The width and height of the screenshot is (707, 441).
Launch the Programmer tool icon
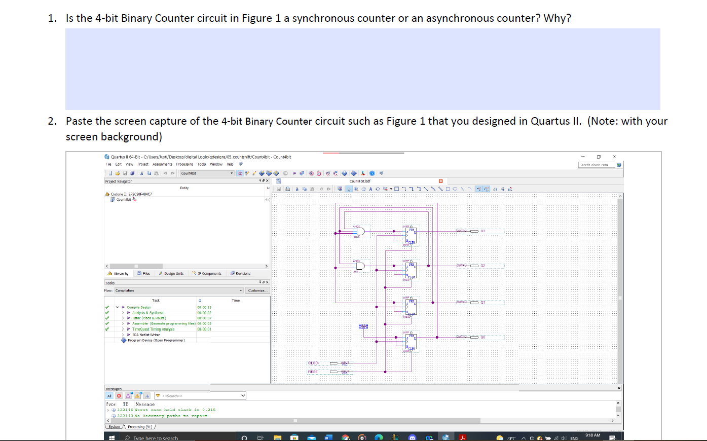363,172
